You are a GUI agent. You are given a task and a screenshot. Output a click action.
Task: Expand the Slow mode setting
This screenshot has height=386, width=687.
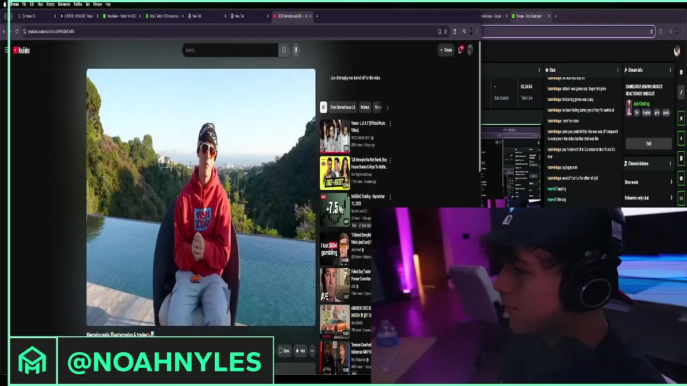pos(648,182)
